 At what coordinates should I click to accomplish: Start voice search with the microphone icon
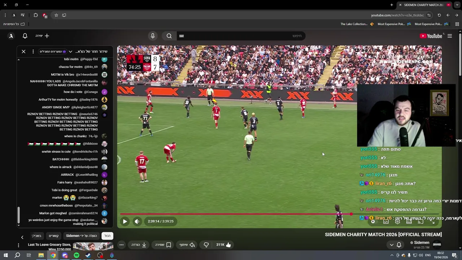(x=153, y=36)
